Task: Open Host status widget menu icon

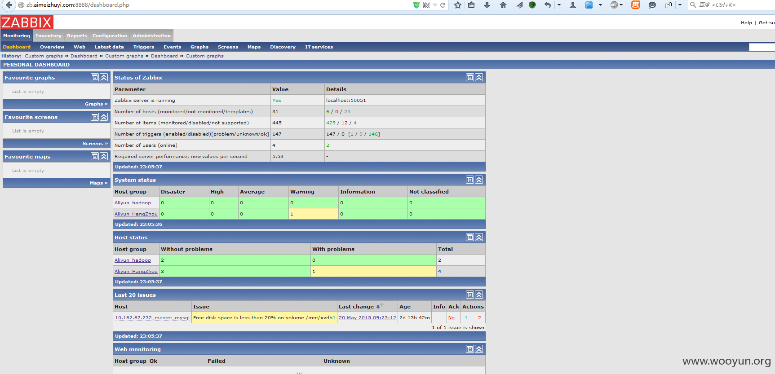Action: (470, 237)
